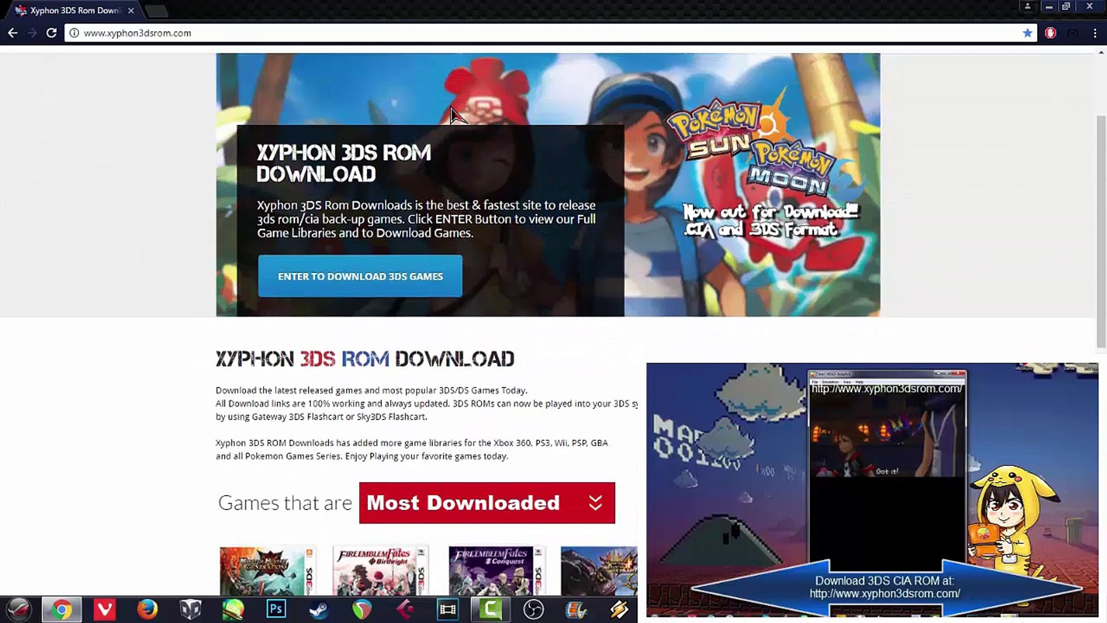1107x623 pixels.
Task: Open the red AdBlock extension icon
Action: [1050, 33]
